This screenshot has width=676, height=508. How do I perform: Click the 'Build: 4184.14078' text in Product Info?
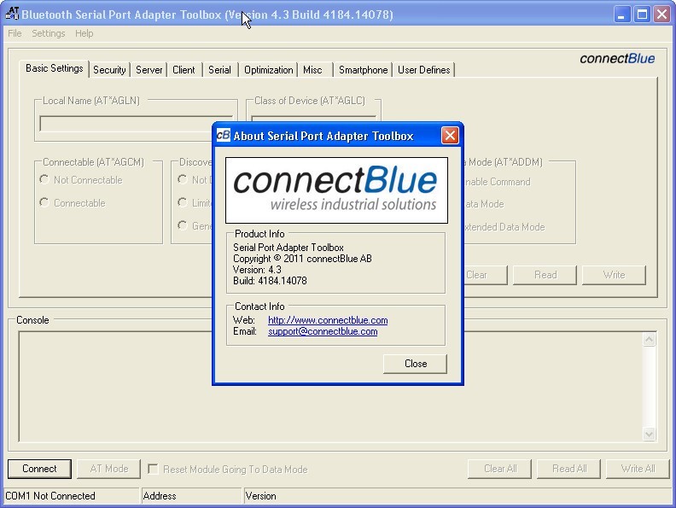point(270,281)
